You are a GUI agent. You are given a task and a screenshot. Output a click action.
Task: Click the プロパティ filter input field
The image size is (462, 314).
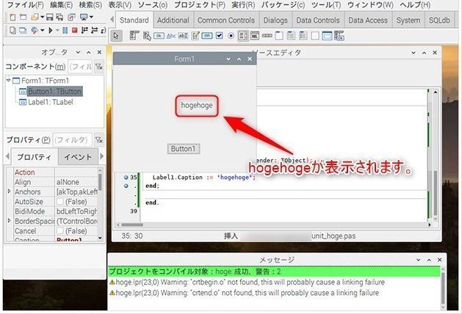click(x=73, y=140)
